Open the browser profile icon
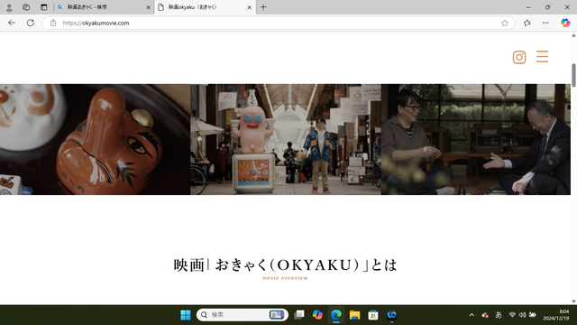 pos(9,7)
